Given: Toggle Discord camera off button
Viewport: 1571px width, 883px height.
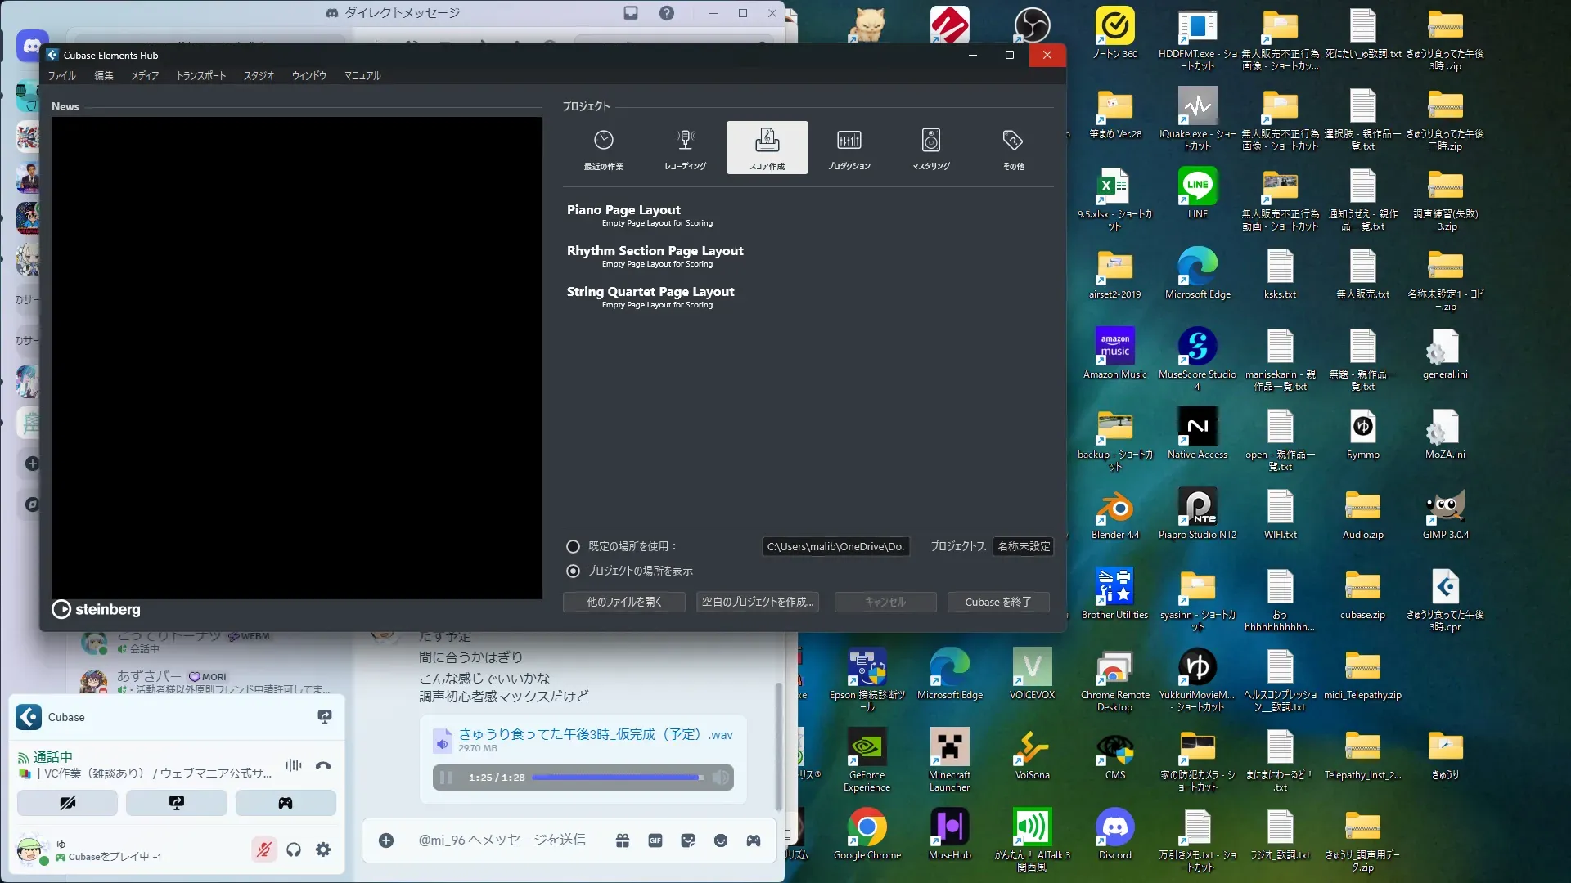Looking at the screenshot, I should pyautogui.click(x=68, y=803).
